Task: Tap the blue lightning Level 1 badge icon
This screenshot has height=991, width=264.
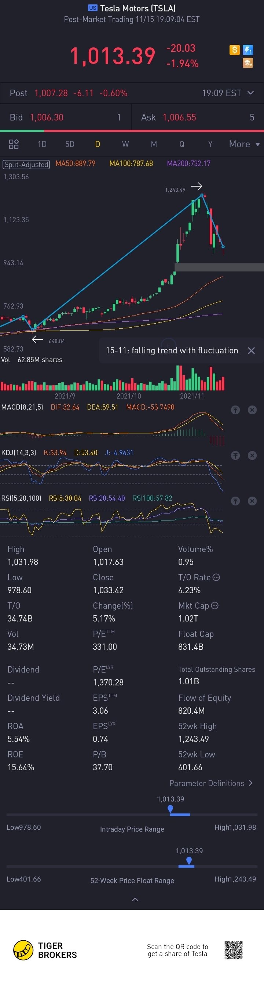Action: tap(248, 50)
